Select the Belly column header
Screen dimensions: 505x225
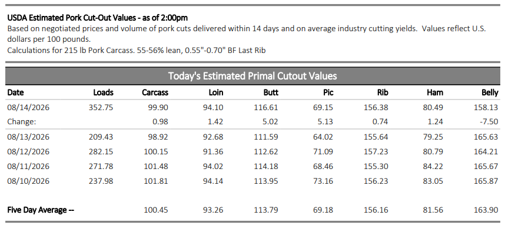click(x=490, y=93)
